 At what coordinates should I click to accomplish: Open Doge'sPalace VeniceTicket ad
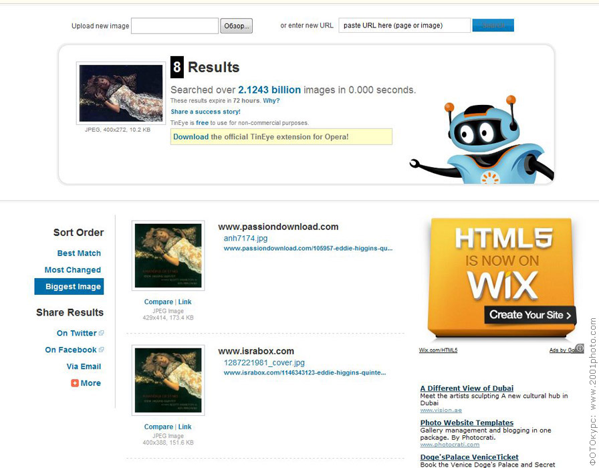tap(469, 457)
